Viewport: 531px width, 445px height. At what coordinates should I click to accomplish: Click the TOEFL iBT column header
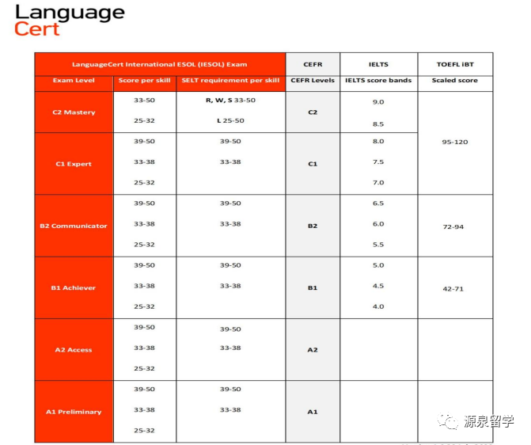tap(455, 64)
